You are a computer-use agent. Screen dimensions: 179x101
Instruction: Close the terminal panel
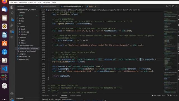click(177, 95)
